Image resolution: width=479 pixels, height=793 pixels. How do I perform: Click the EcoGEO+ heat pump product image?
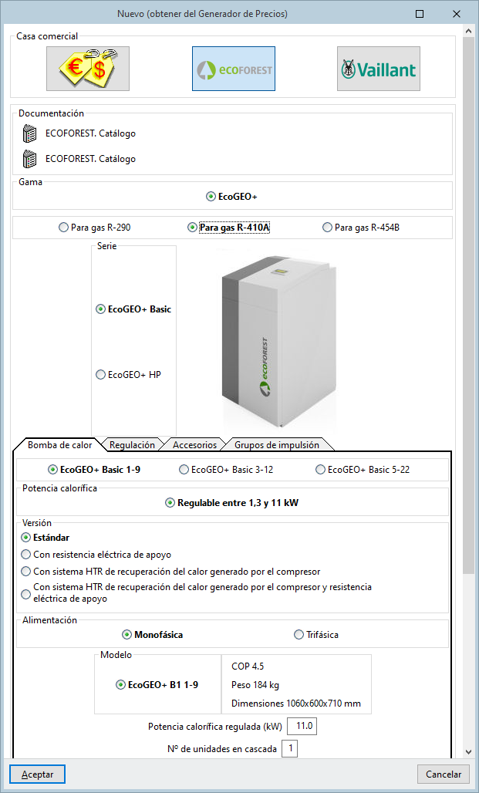(x=280, y=342)
